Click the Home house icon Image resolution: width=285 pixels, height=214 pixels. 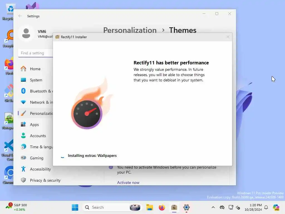23,69
